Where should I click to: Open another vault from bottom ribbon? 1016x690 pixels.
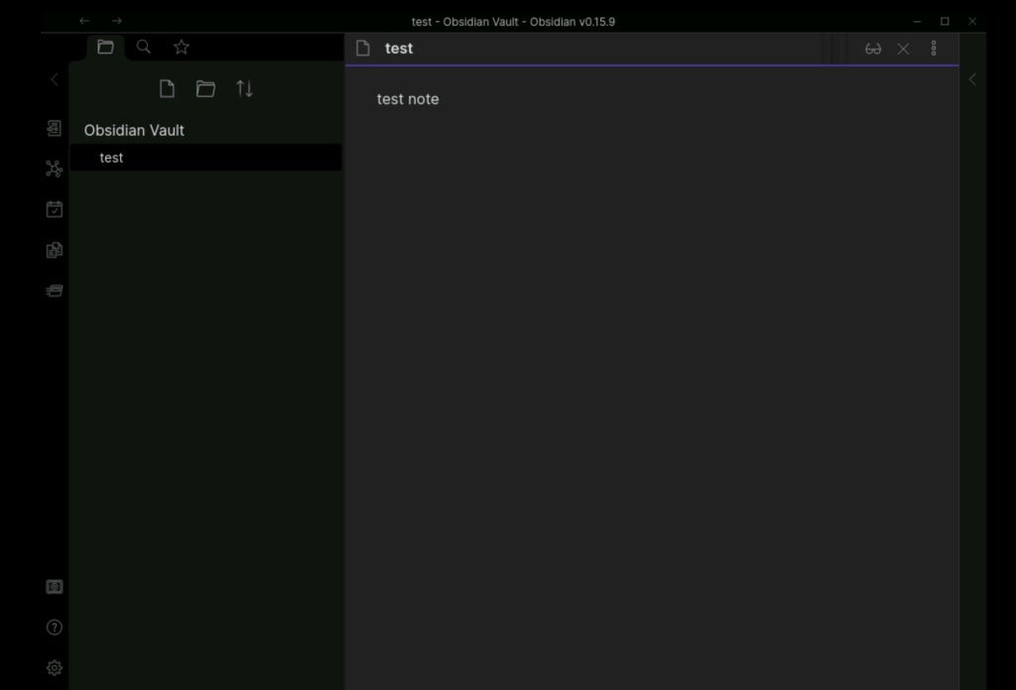[x=55, y=587]
